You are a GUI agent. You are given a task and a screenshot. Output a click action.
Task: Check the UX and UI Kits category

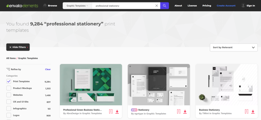[9, 102]
